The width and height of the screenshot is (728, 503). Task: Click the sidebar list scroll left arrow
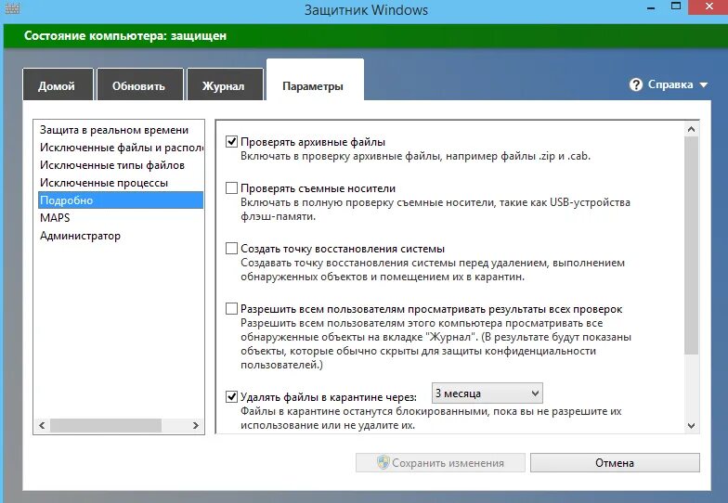point(43,425)
